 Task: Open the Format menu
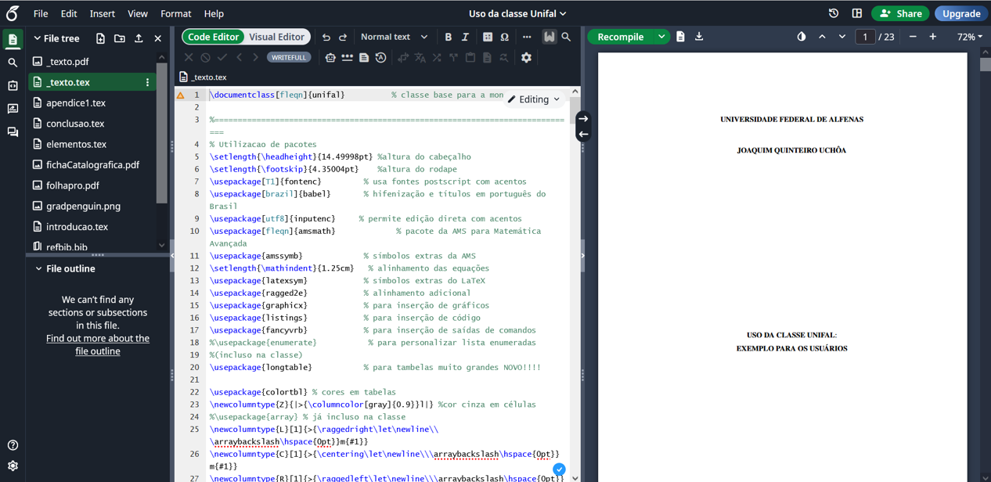coord(175,13)
